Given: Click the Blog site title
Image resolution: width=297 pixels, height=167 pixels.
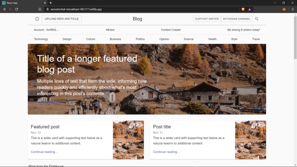Looking at the screenshot, I should pos(137,19).
